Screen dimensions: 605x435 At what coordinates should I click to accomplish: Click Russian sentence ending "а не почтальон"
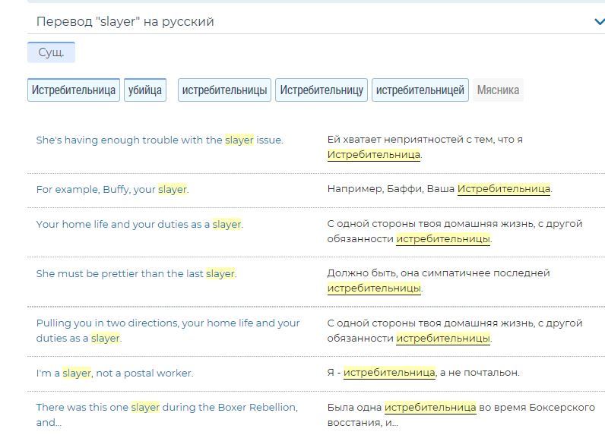coord(423,373)
